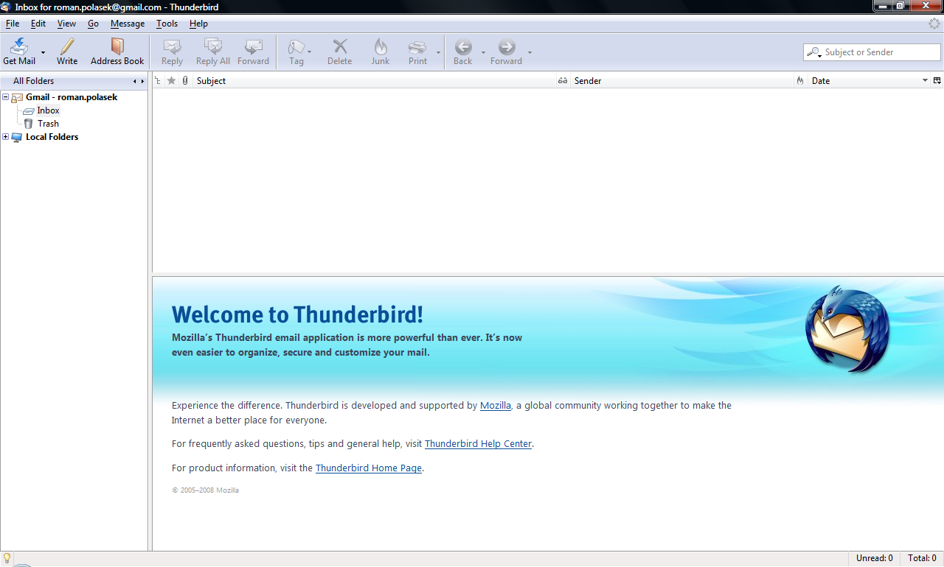Select the Gmail - roman.polasek account
This screenshot has height=567, width=944.
pos(72,97)
